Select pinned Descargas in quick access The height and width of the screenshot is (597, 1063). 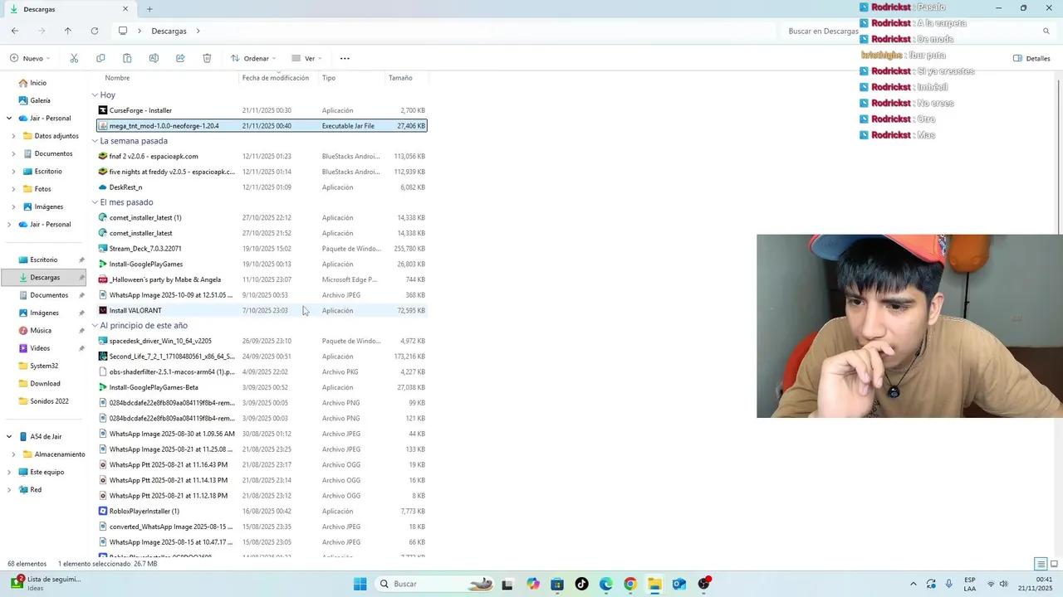(x=45, y=278)
